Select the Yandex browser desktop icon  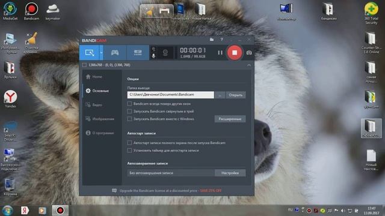(x=10, y=99)
